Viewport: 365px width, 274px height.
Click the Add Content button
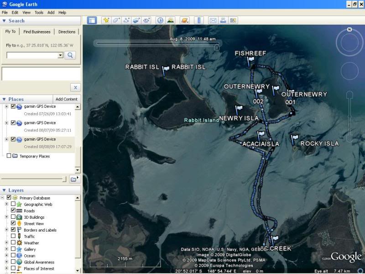click(66, 99)
